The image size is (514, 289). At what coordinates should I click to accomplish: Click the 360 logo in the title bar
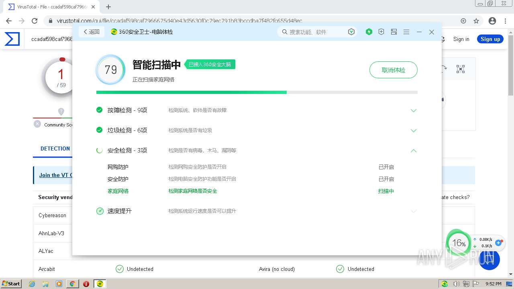coord(114,32)
